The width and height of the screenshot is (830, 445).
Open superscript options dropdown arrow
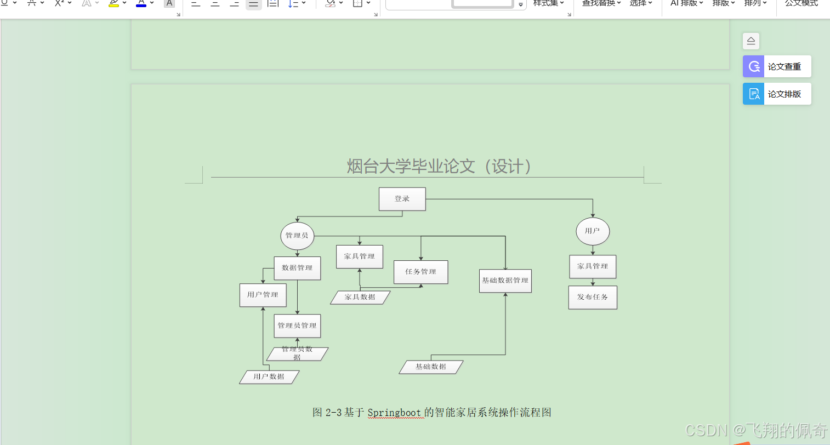(x=70, y=3)
